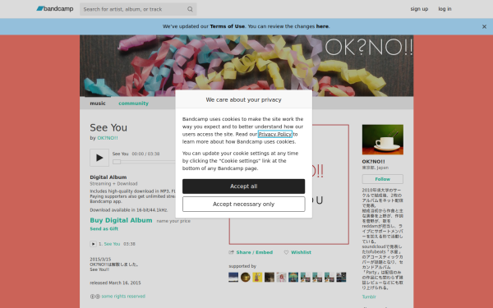
Task: Click the share arrow icon beside Share / Embed
Action: [232, 252]
